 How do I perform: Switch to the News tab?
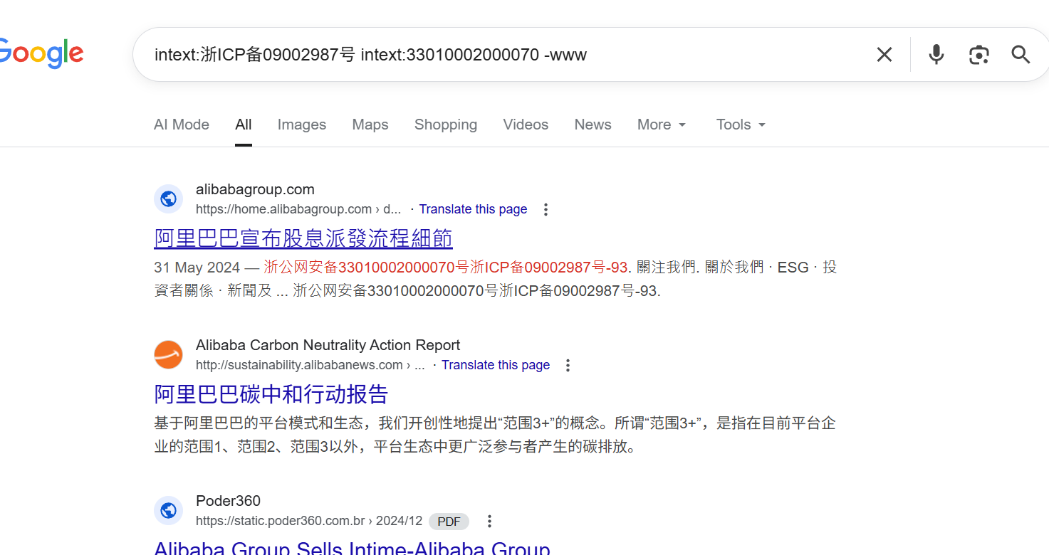click(x=593, y=124)
